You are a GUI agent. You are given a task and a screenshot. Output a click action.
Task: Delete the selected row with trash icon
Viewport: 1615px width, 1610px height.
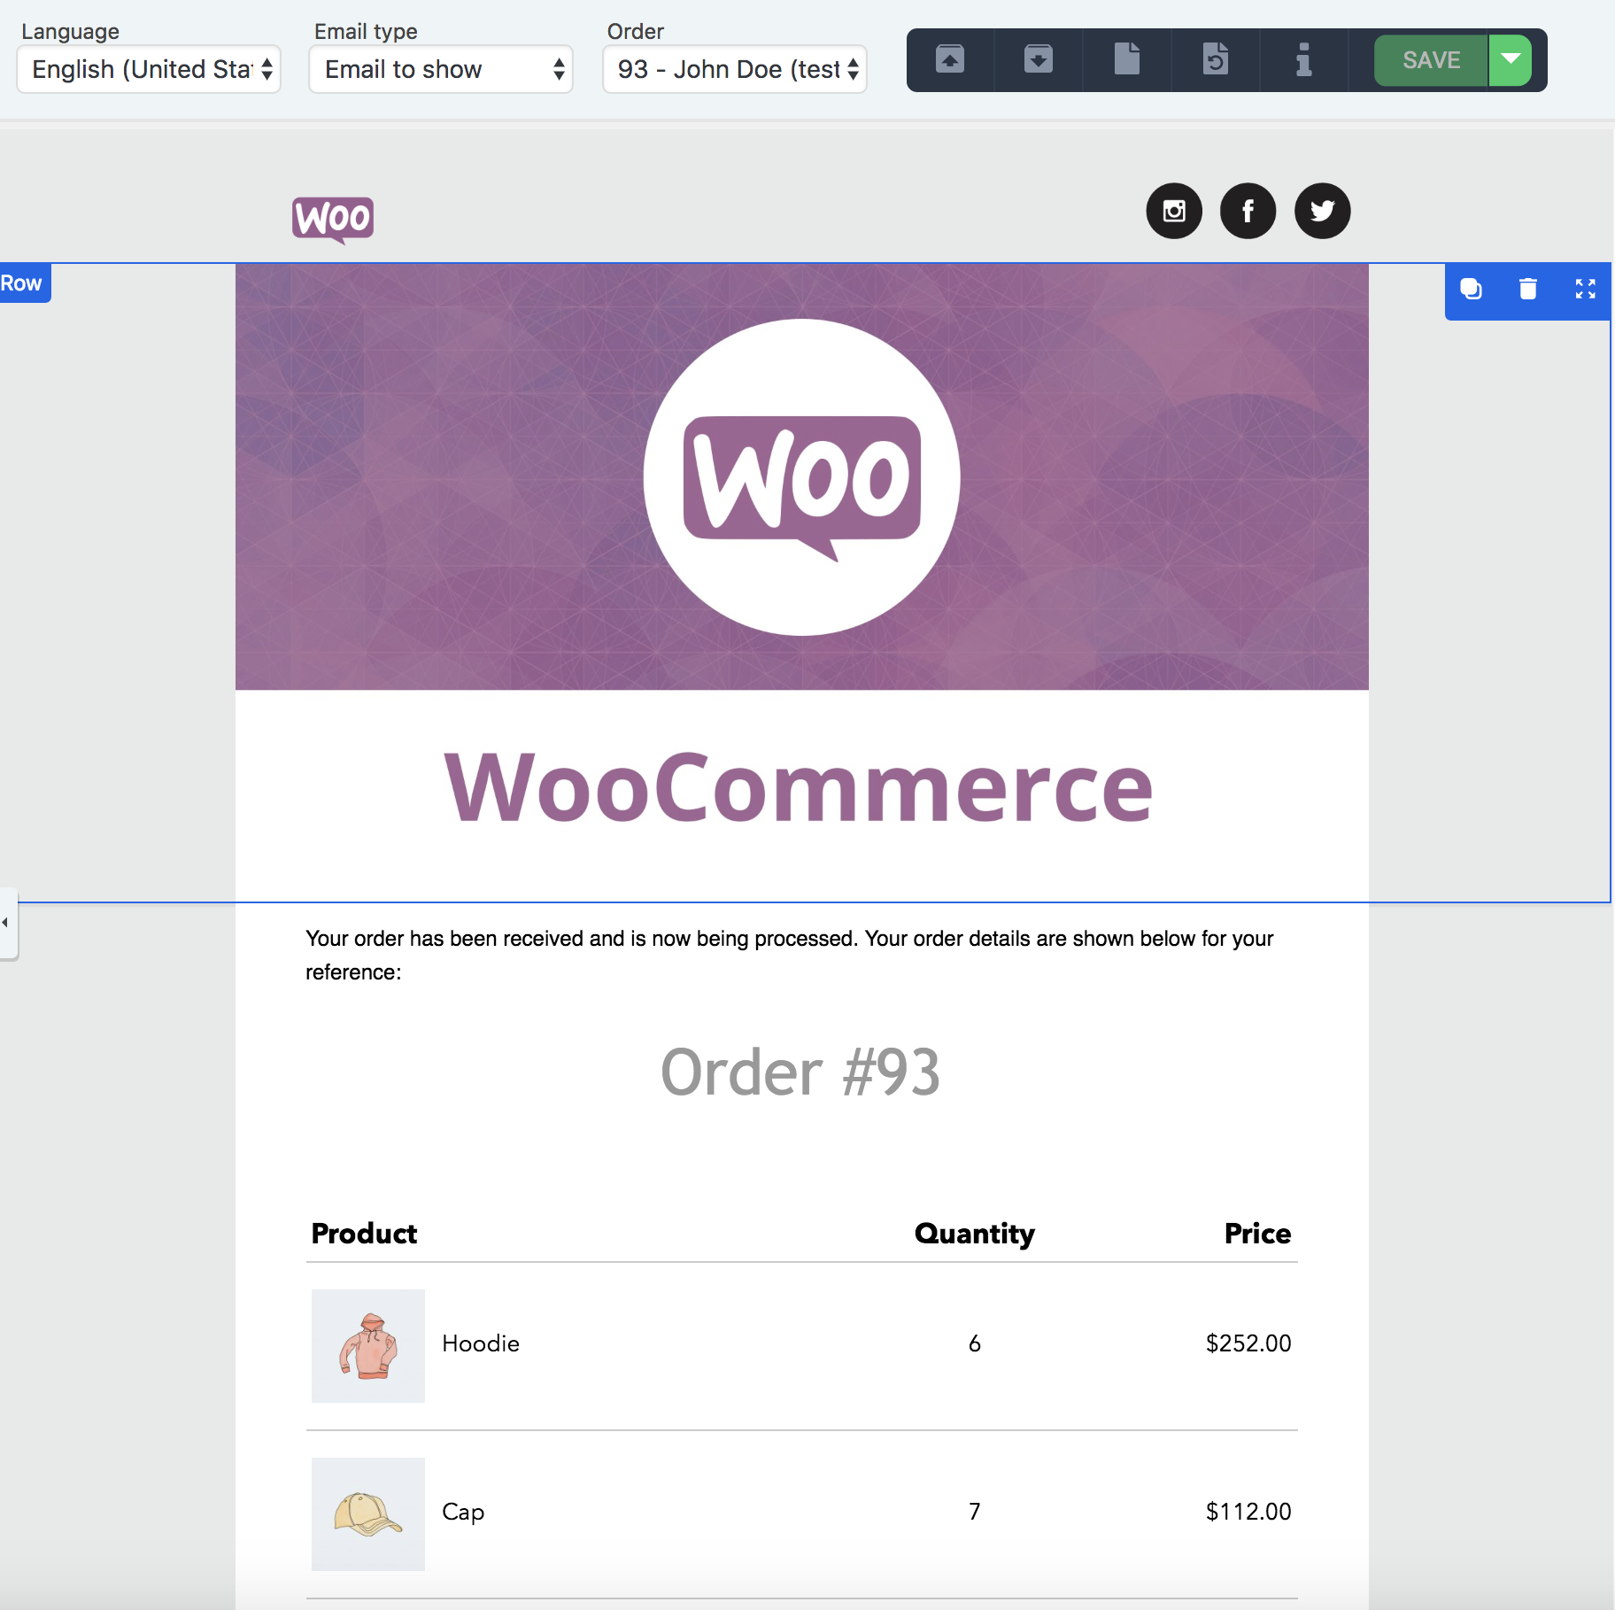click(1528, 289)
